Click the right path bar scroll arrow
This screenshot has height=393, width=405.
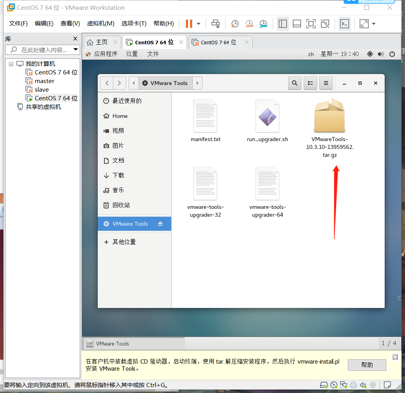pyautogui.click(x=197, y=83)
